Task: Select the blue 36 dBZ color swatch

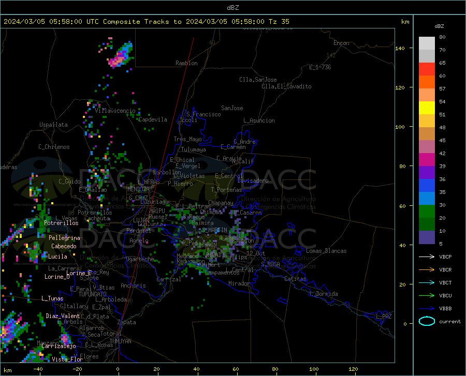Action: [427, 186]
